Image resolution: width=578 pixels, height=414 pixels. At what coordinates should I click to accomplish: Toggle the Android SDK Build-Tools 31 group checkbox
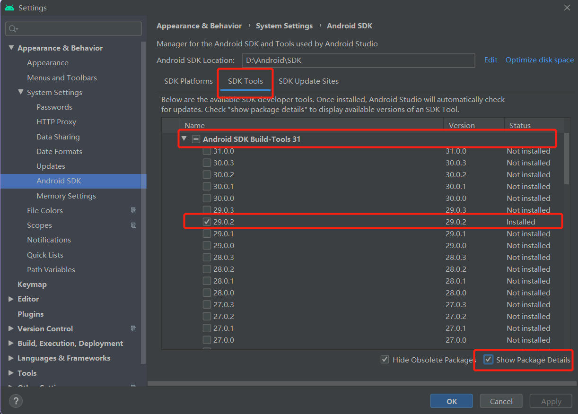(x=196, y=139)
